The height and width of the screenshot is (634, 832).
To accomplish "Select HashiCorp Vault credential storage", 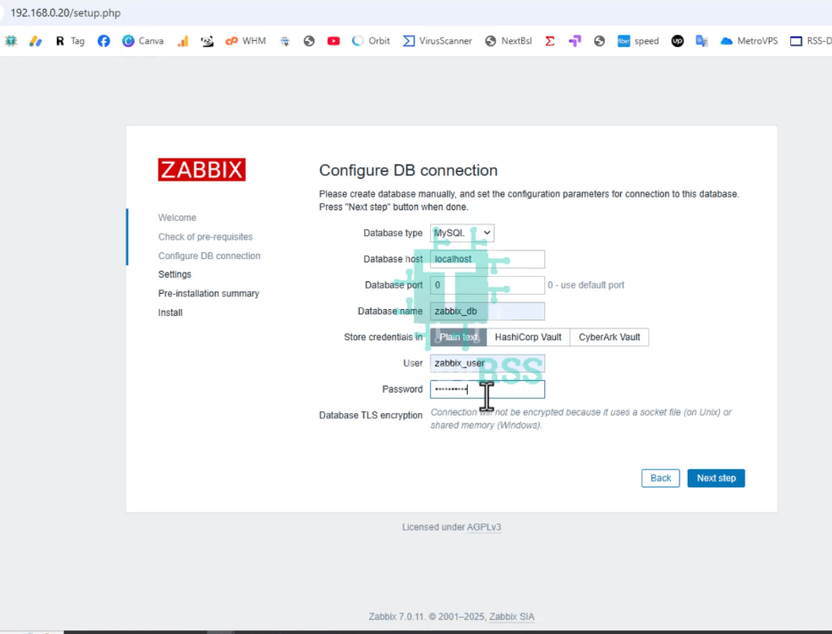I will click(527, 337).
